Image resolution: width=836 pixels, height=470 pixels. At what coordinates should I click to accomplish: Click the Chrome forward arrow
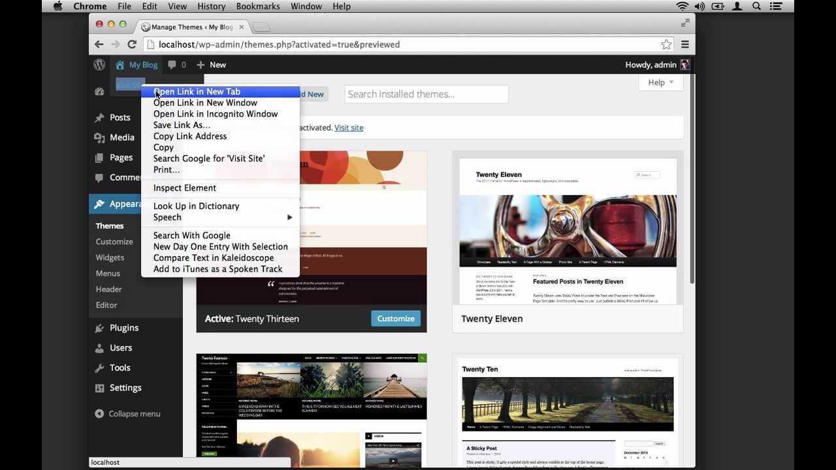pyautogui.click(x=116, y=44)
